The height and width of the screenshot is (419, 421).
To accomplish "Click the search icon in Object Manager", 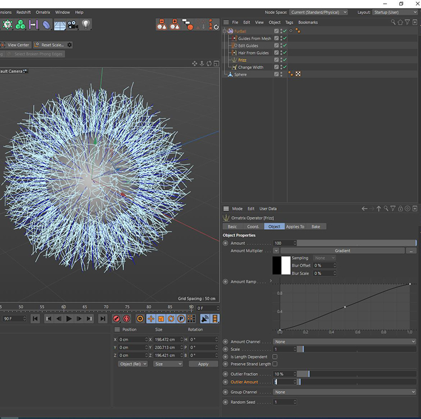I will (393, 22).
